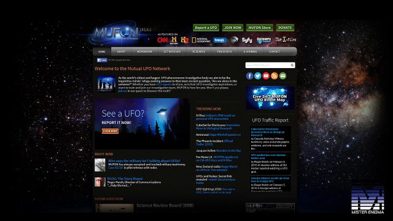Open the ABOUT navigation tab
Viewport: 393px width, 221px height.
click(x=122, y=52)
